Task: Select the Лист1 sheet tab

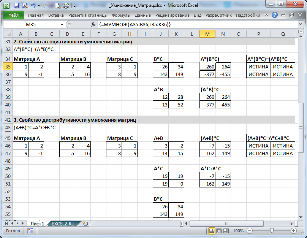Action: 37,224
